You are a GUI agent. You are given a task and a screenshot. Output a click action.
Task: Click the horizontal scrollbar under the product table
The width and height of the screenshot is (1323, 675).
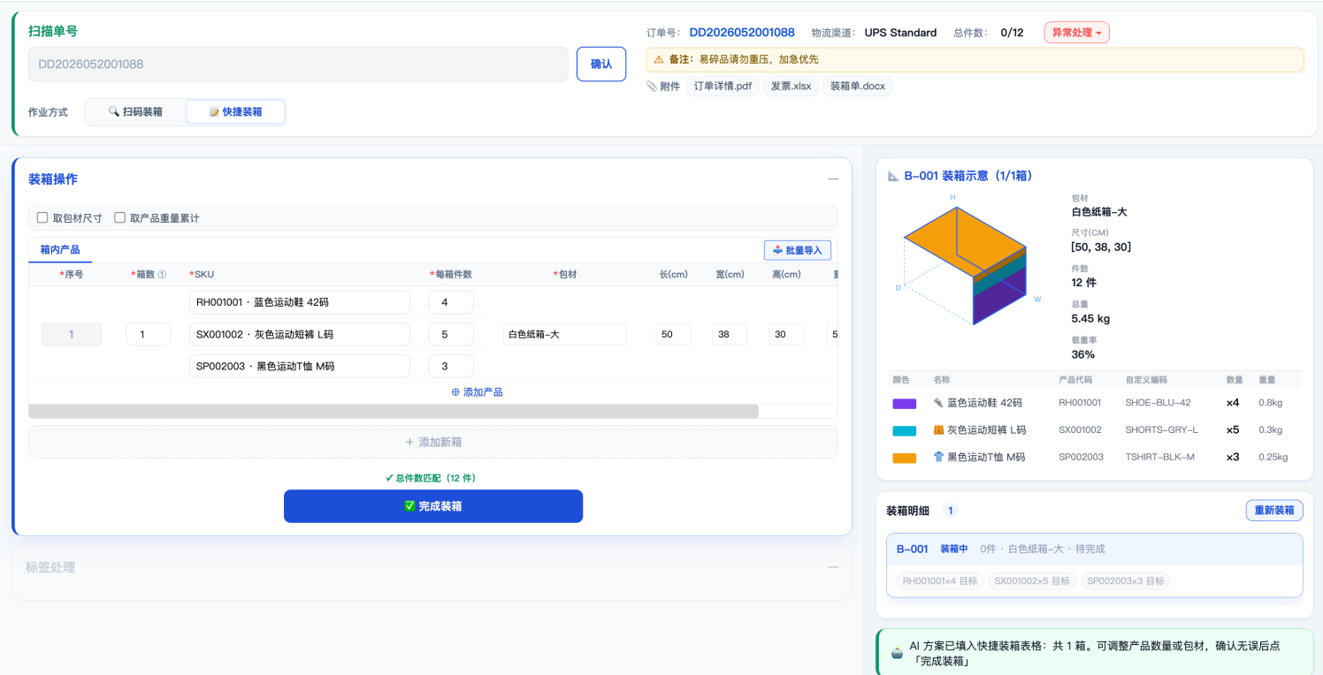pyautogui.click(x=394, y=411)
